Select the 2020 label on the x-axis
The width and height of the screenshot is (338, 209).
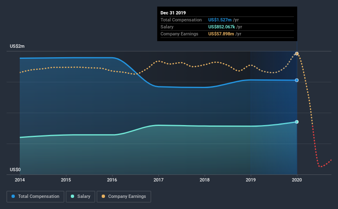(297, 180)
